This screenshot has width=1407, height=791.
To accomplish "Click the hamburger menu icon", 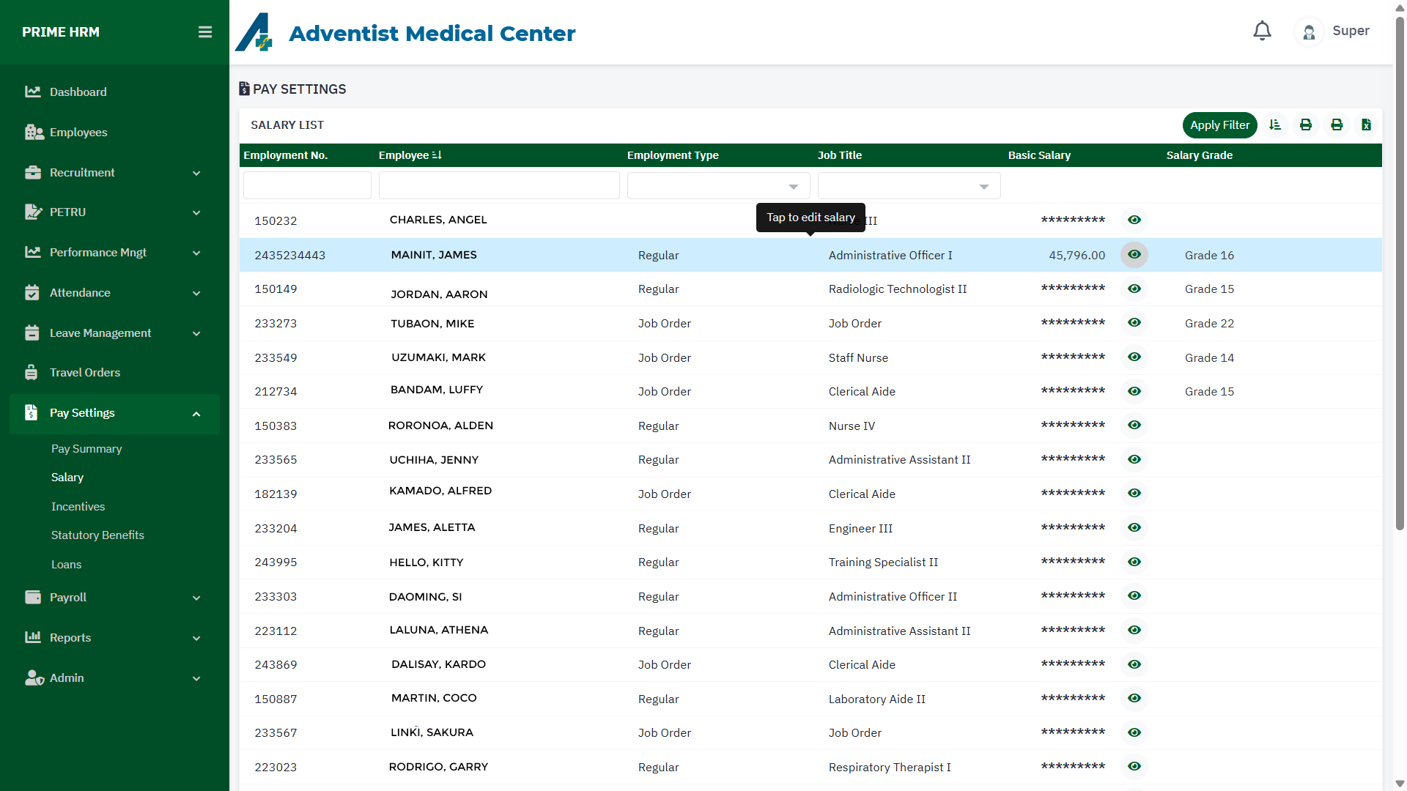I will point(205,32).
